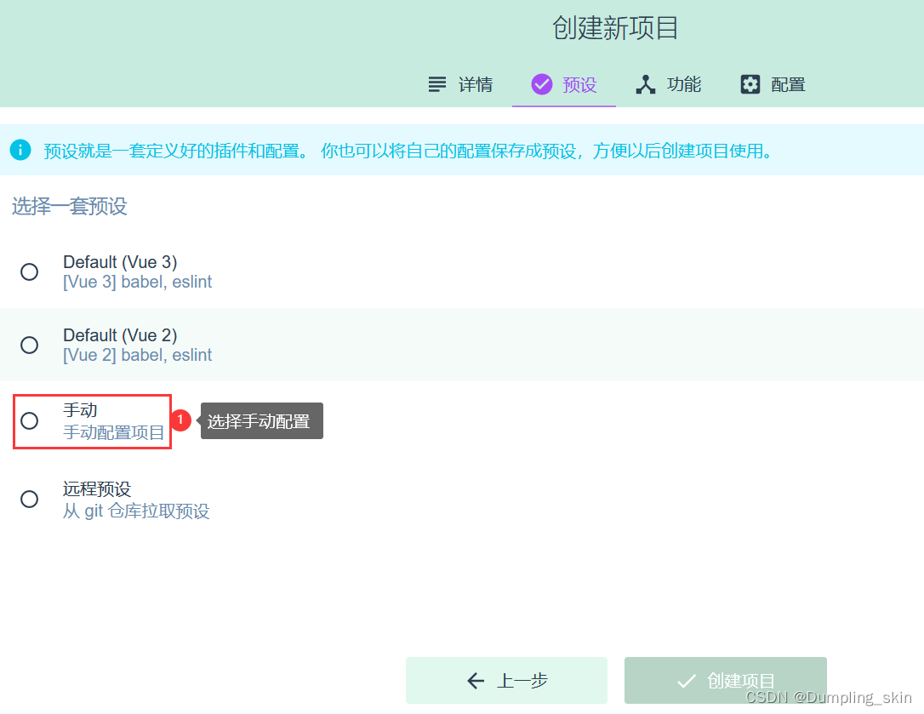Click the '创建新项目' title
The height and width of the screenshot is (714, 924).
(615, 28)
